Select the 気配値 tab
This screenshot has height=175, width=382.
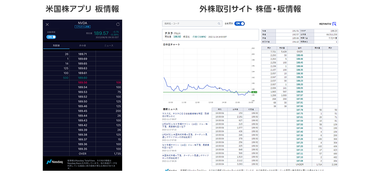coord(56,45)
